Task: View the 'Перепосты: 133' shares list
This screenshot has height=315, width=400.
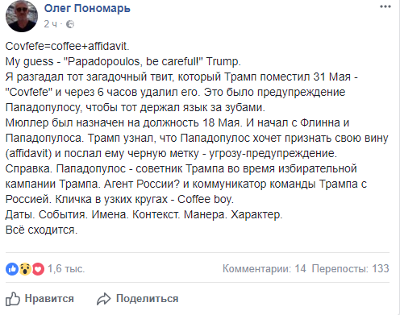Action: coord(350,269)
